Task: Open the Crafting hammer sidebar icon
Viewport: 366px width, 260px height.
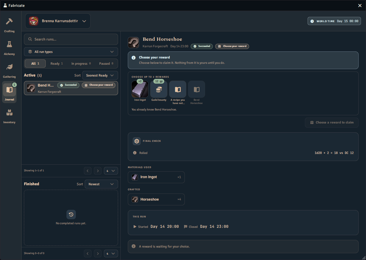Action: coord(9,22)
